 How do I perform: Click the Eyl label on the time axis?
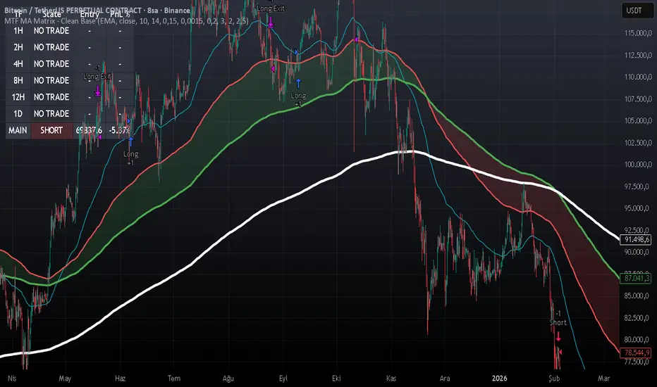click(x=283, y=379)
